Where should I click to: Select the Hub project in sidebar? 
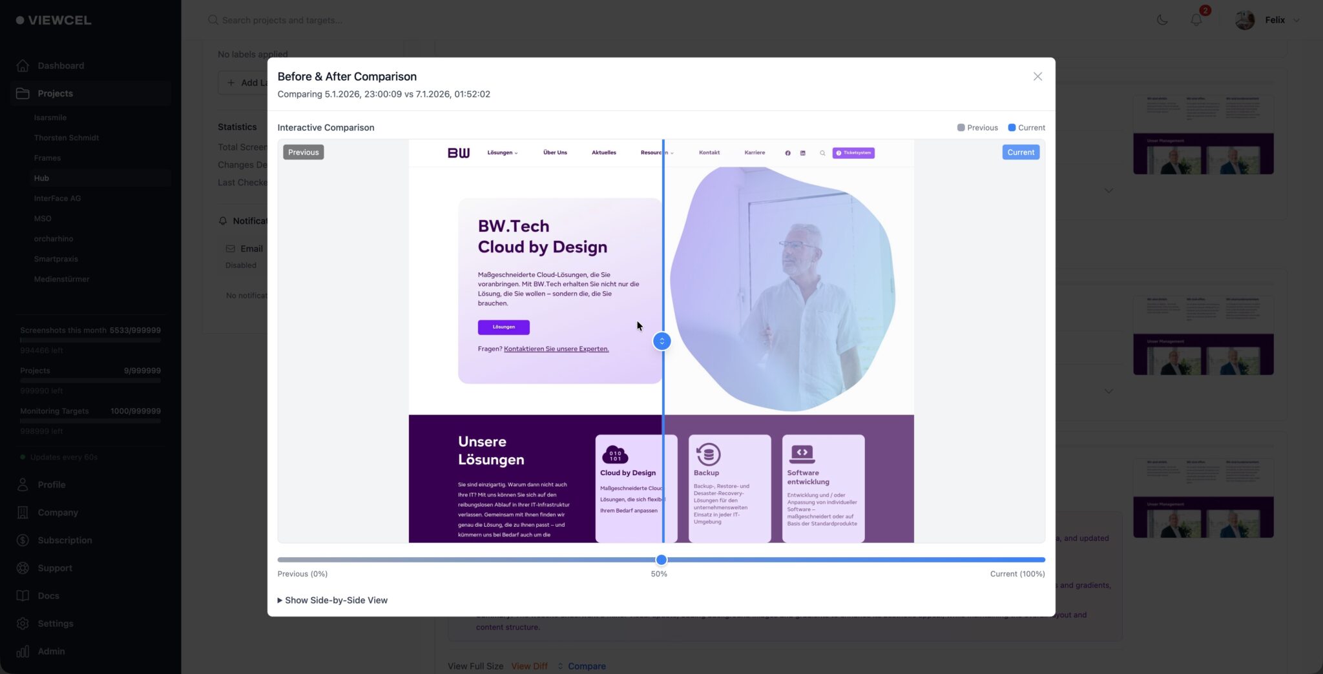pos(41,178)
